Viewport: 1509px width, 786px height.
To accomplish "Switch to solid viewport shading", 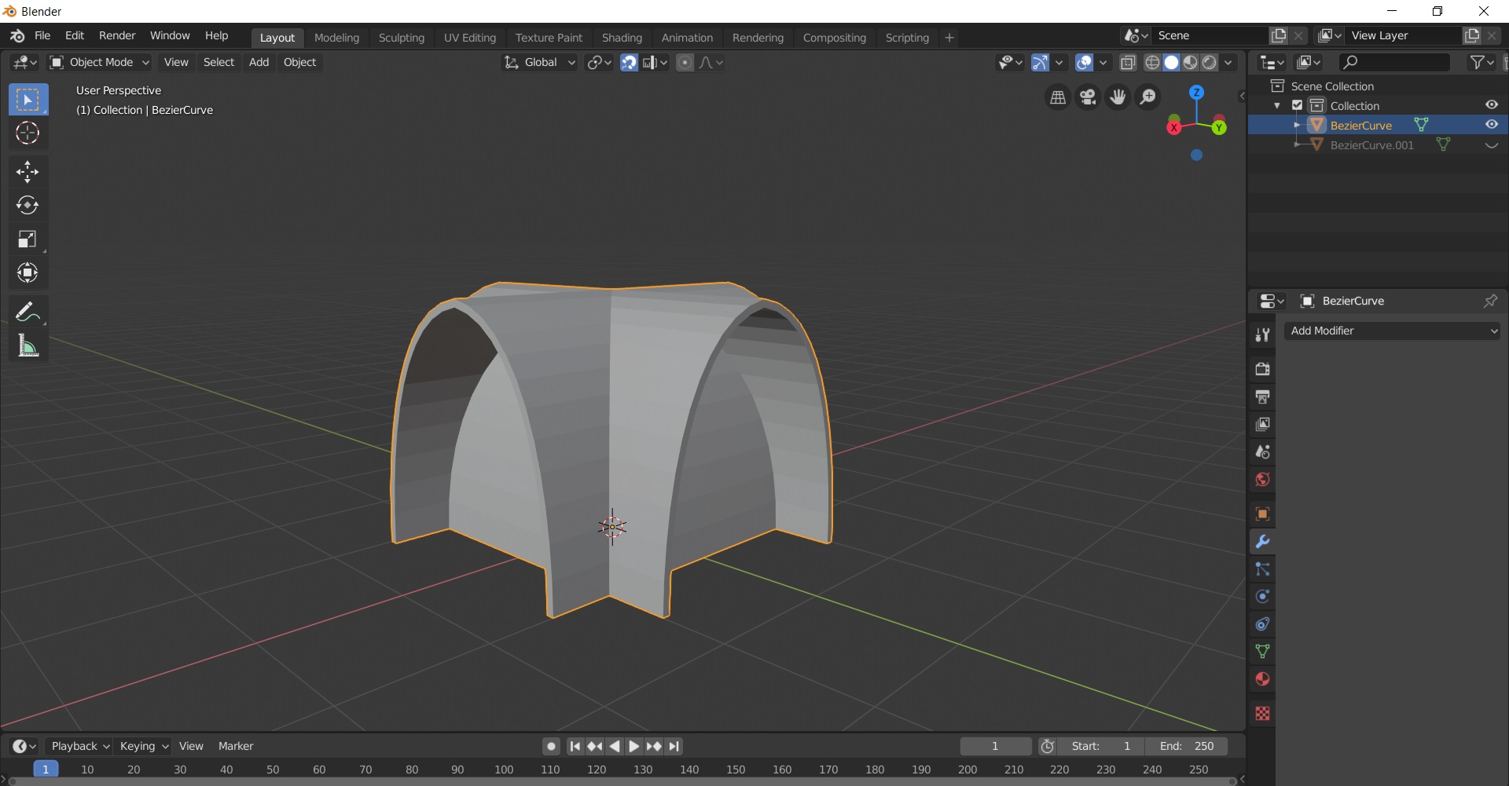I will point(1171,62).
